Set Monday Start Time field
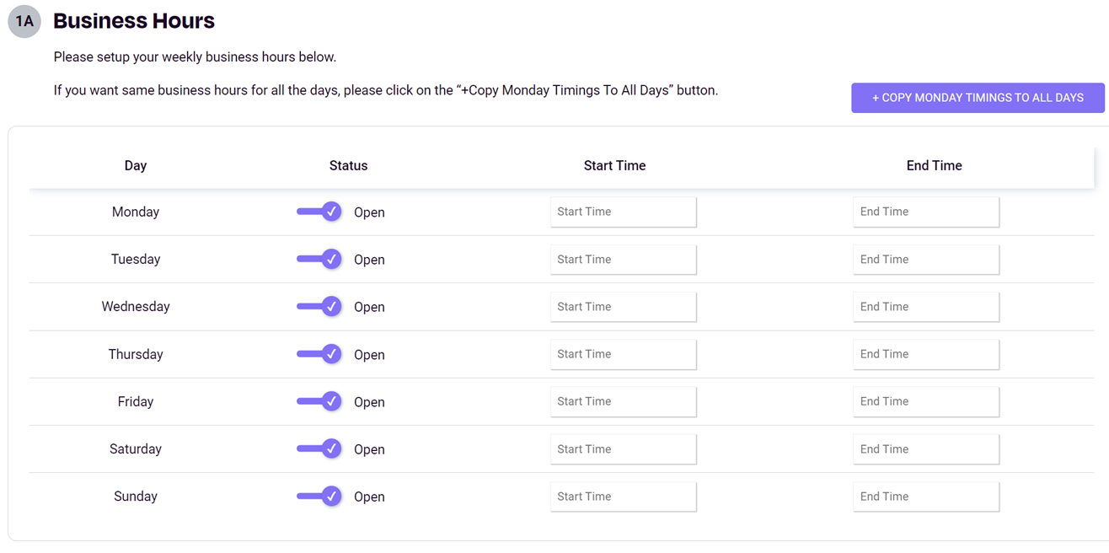1109x553 pixels. (x=624, y=212)
